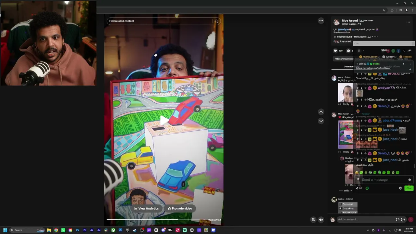Click the play button on the video
Screen dimensions: 416x234
click(164, 120)
